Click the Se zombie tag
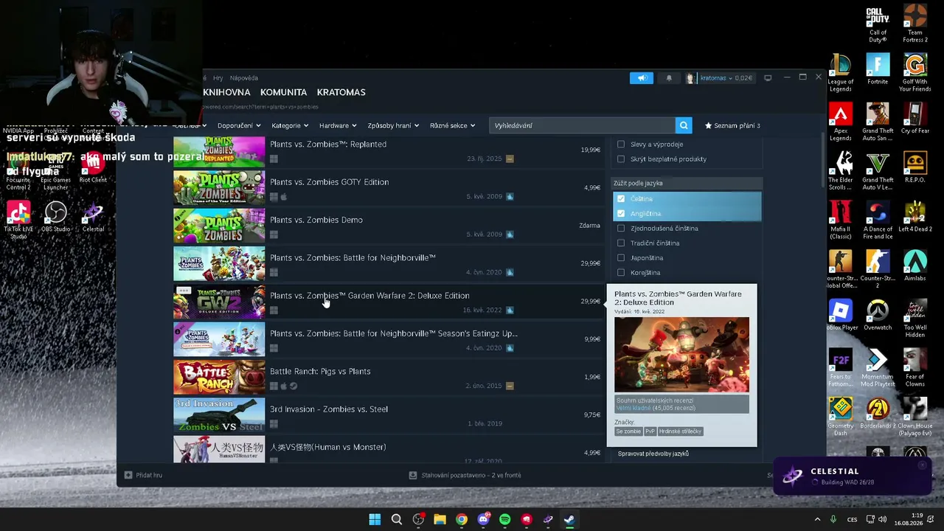 point(628,431)
